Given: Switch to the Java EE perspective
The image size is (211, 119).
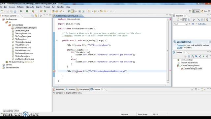Looking at the screenshot, I should [205, 11].
